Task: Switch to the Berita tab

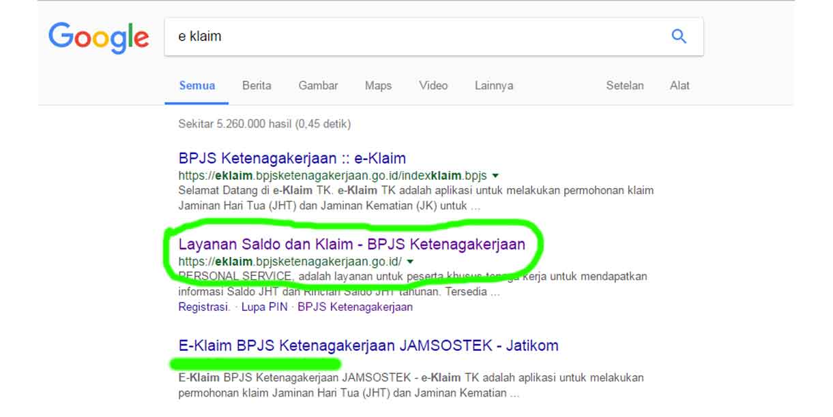Action: pyautogui.click(x=257, y=86)
